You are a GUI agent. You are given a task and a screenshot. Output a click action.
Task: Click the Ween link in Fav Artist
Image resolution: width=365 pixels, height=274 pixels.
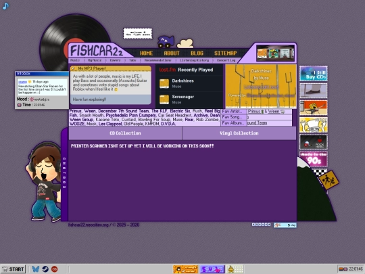pos(274,112)
